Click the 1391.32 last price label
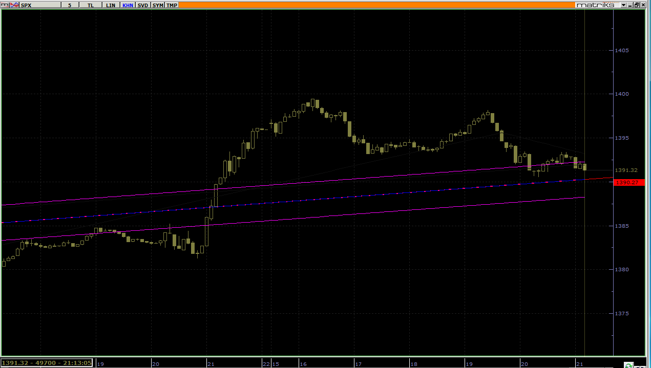Image resolution: width=651 pixels, height=368 pixels. pos(626,170)
